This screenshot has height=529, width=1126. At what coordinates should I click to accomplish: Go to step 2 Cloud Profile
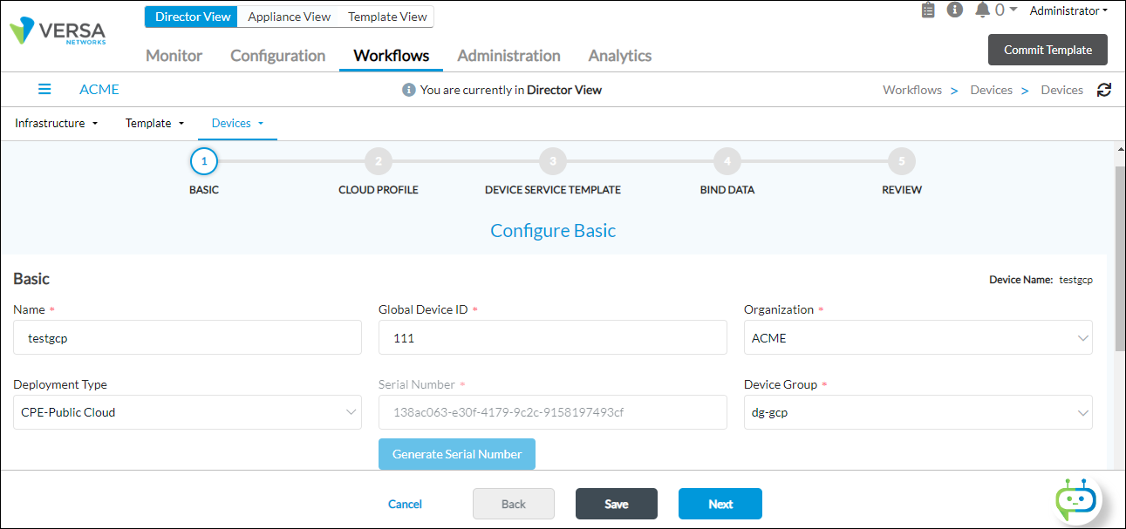378,161
